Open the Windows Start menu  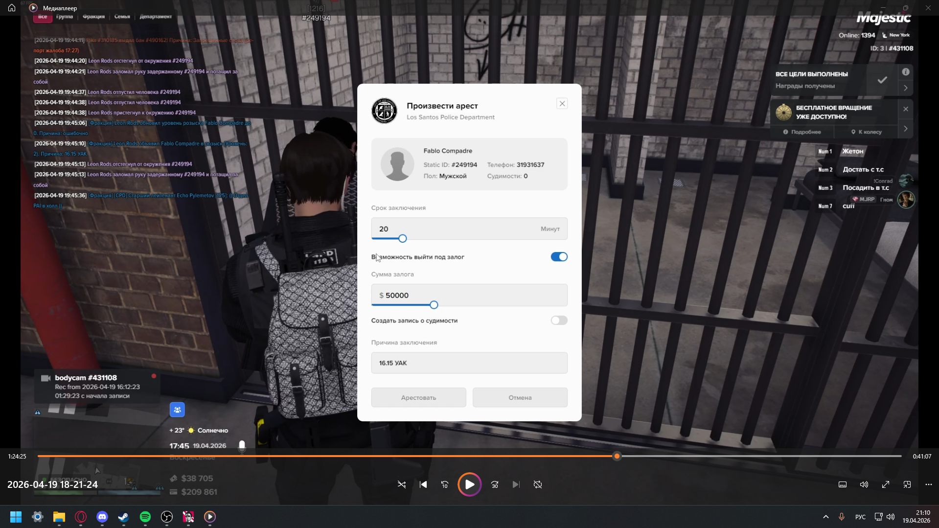tap(16, 517)
